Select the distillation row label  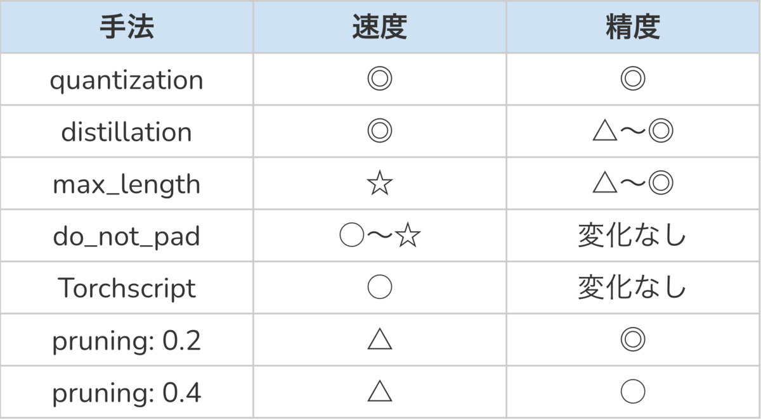pyautogui.click(x=126, y=132)
